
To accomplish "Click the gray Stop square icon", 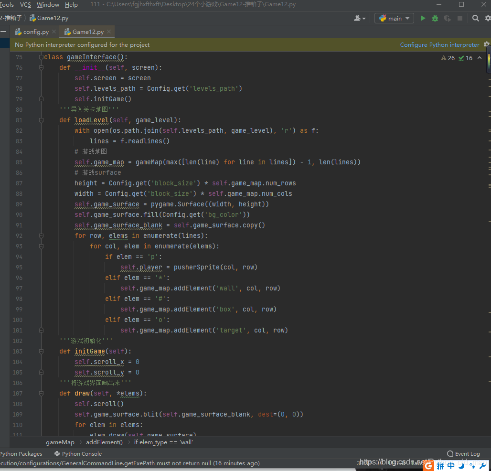I will (x=459, y=18).
